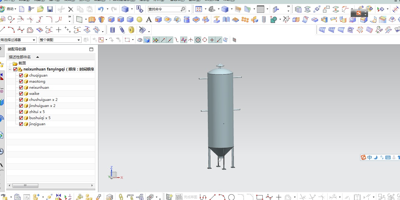Select the Text tool letter A icon
Image resolution: width=400 pixels, height=200 pixels.
coord(149,20)
